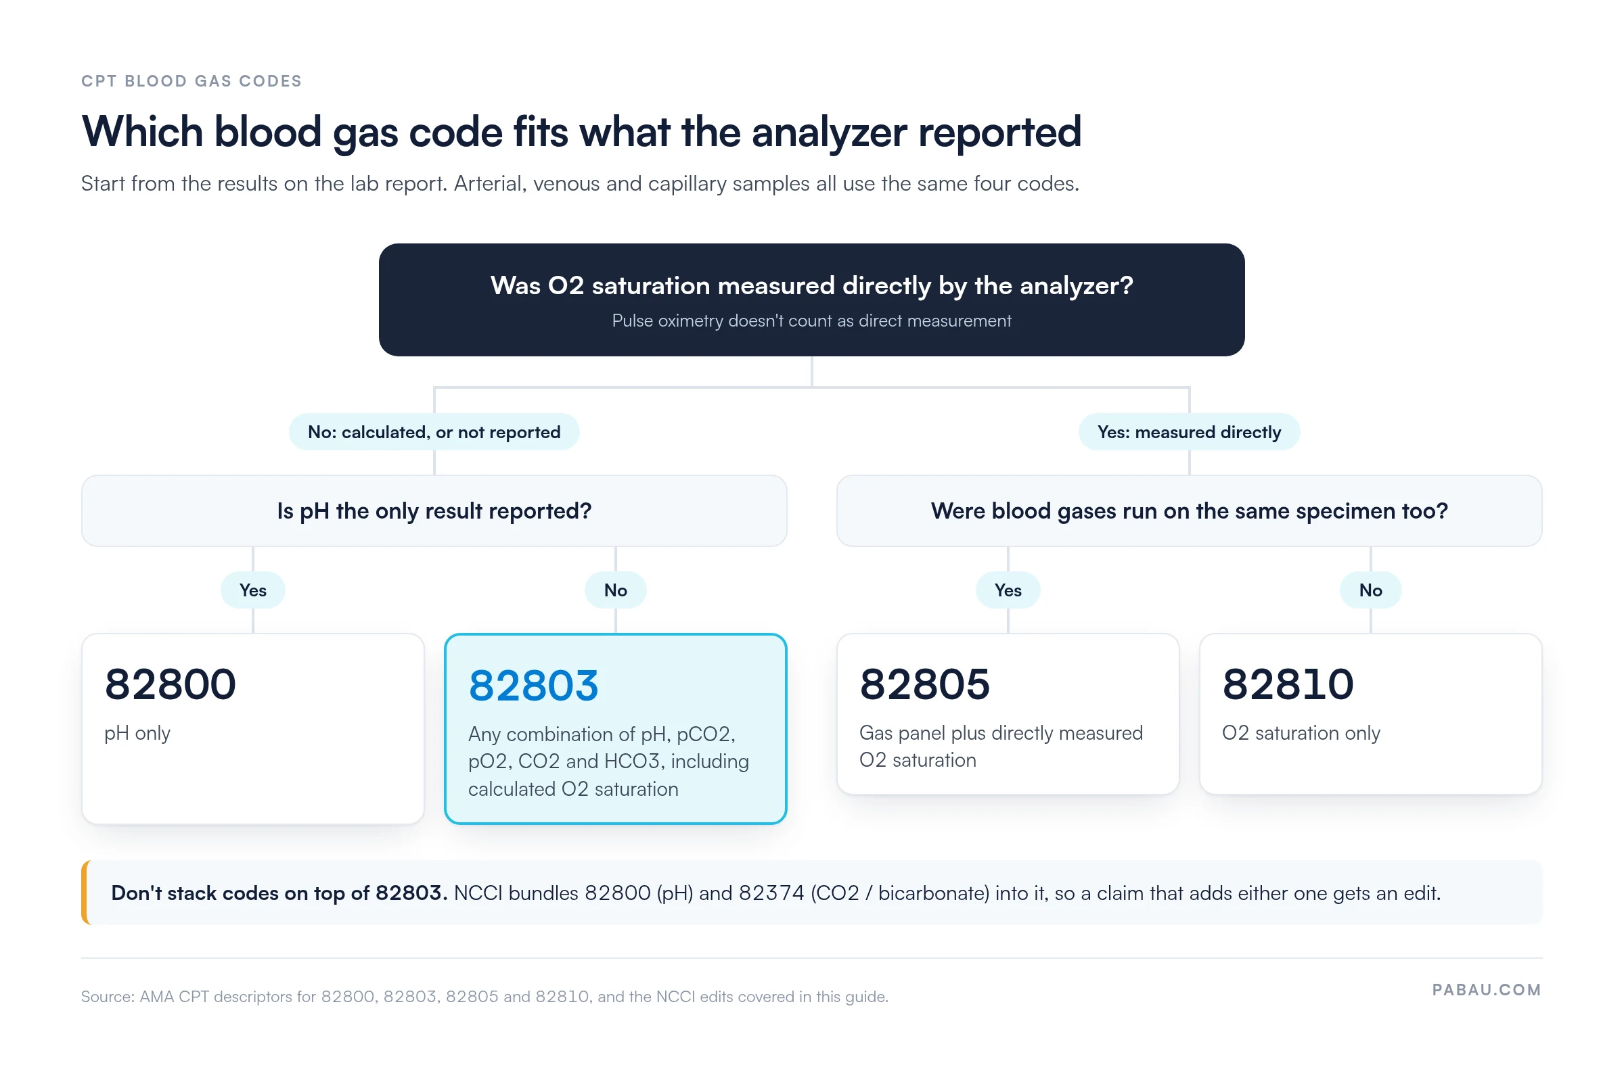Open the 82800 code card

pos(252,728)
